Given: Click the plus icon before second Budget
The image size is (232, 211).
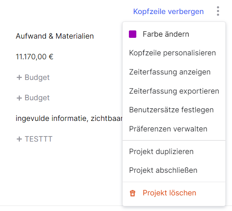Looking at the screenshot, I should tap(19, 98).
